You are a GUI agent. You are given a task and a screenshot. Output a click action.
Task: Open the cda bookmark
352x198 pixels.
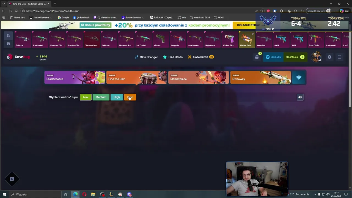point(182,18)
